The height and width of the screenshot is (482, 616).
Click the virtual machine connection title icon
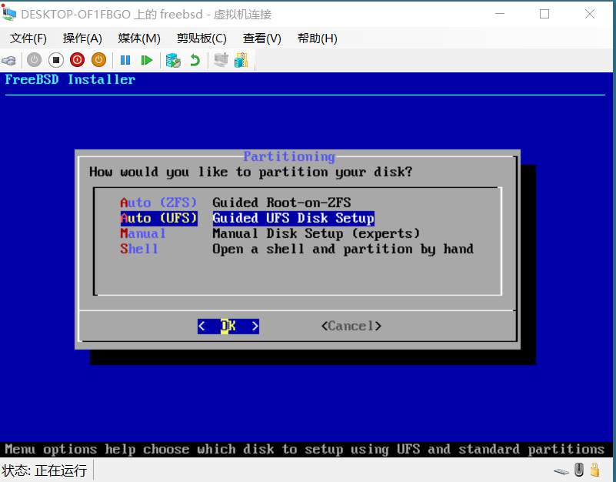pos(8,14)
